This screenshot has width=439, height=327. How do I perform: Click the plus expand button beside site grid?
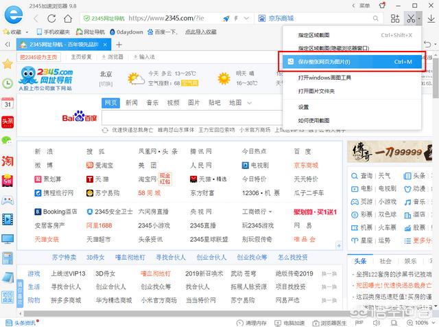[x=339, y=246]
